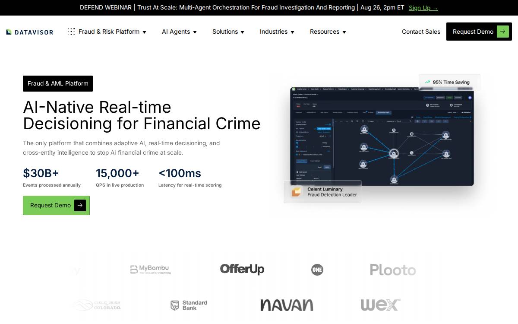Follow the Sign Up webinar link
518x324 pixels.
point(423,8)
